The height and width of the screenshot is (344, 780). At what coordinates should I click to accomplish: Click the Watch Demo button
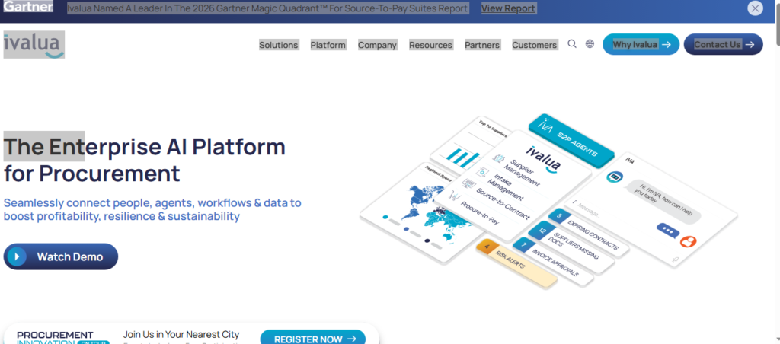coord(61,256)
